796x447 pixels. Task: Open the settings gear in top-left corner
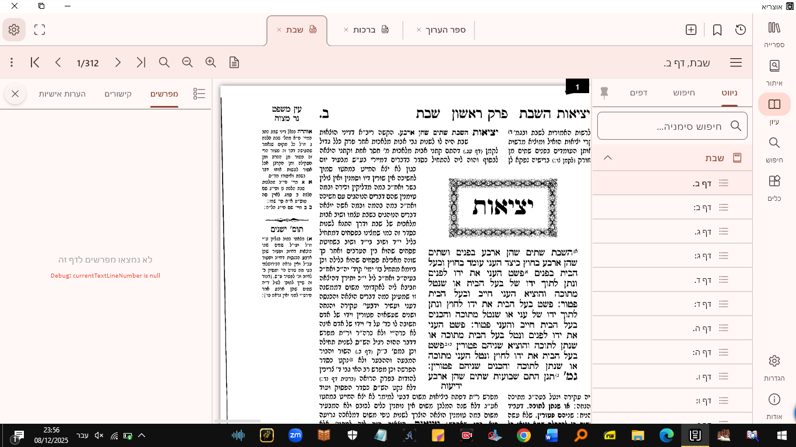pyautogui.click(x=14, y=30)
